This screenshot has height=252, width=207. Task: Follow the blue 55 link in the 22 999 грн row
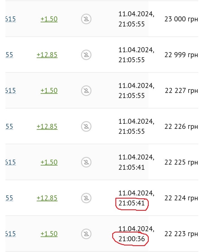(9, 55)
